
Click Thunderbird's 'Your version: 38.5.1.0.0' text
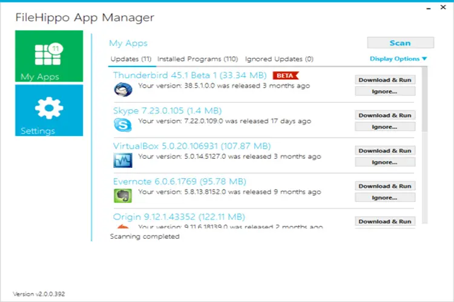pyautogui.click(x=224, y=86)
